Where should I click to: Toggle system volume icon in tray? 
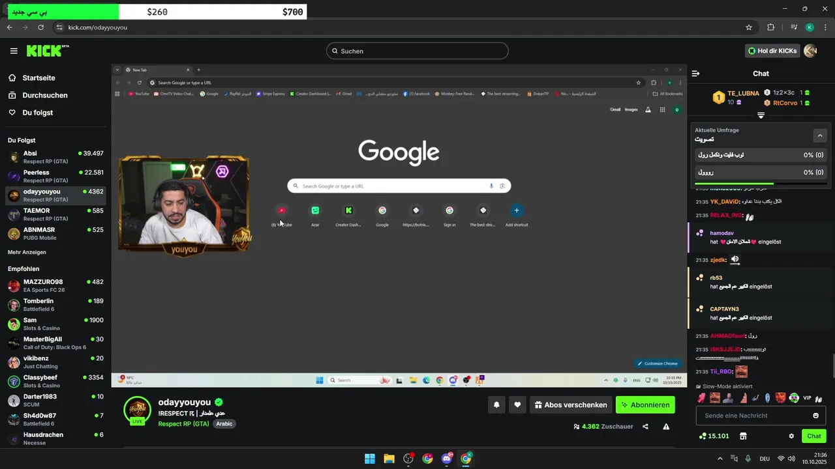coord(791,459)
